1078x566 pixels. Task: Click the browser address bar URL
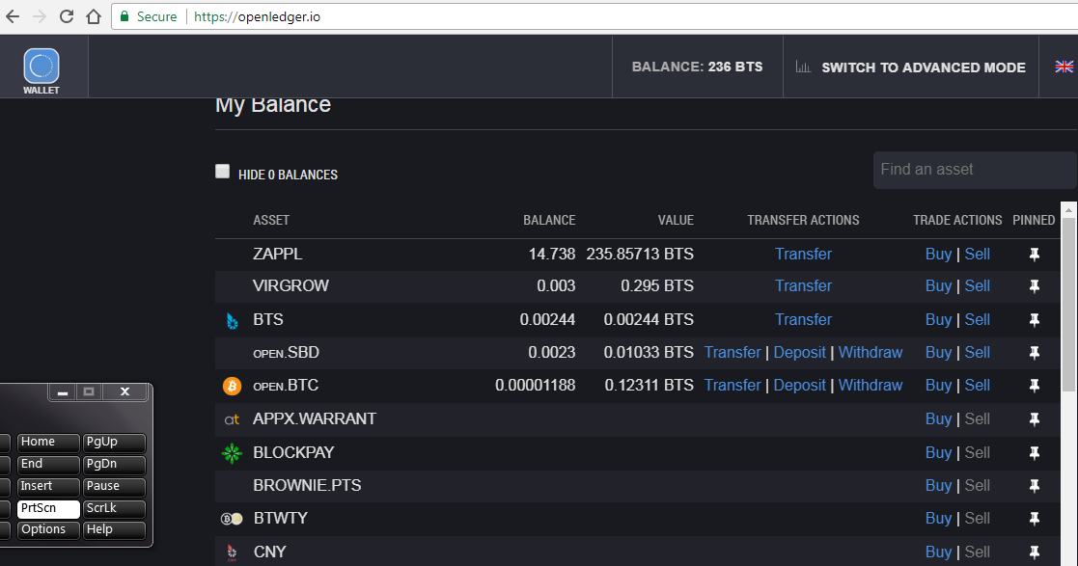[x=257, y=16]
